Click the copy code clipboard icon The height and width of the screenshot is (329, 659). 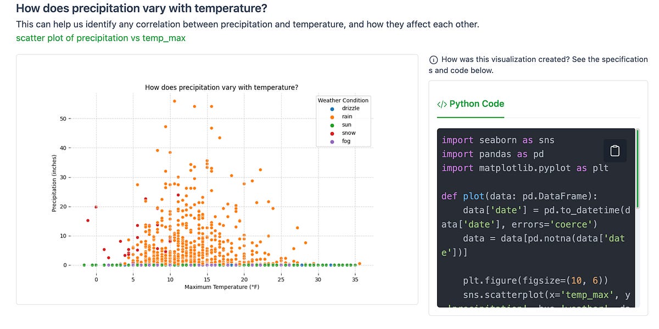click(615, 150)
